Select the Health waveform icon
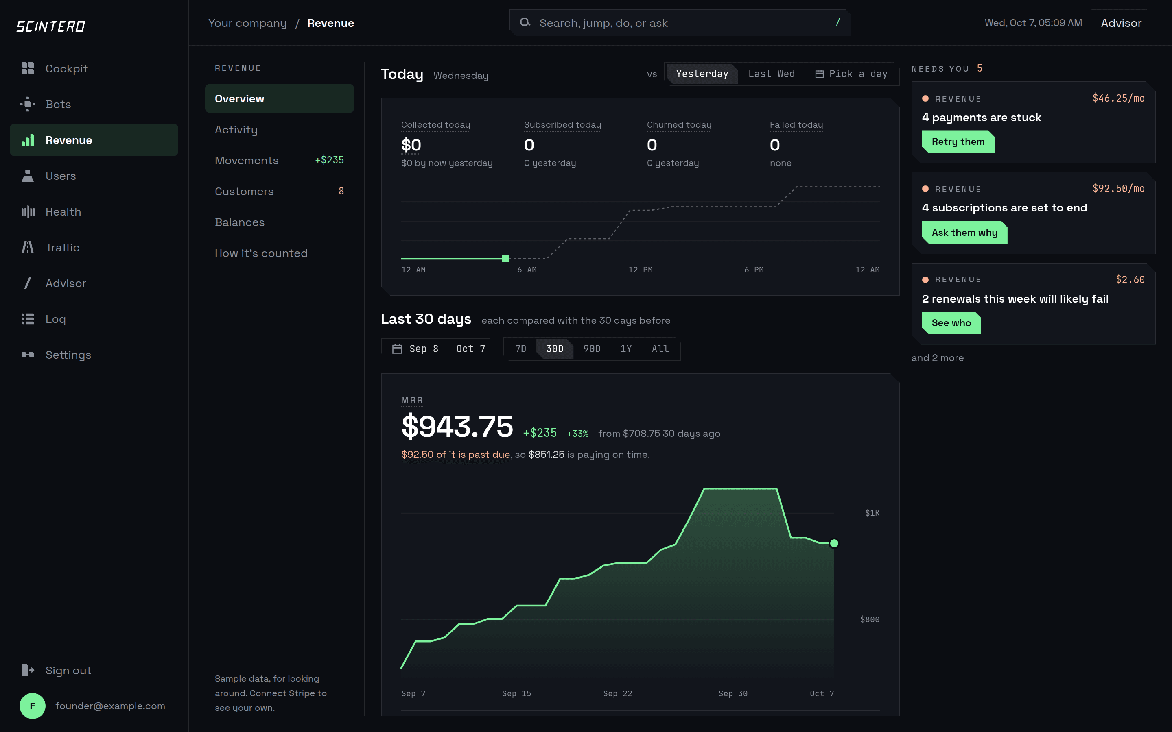The width and height of the screenshot is (1172, 732). point(28,211)
